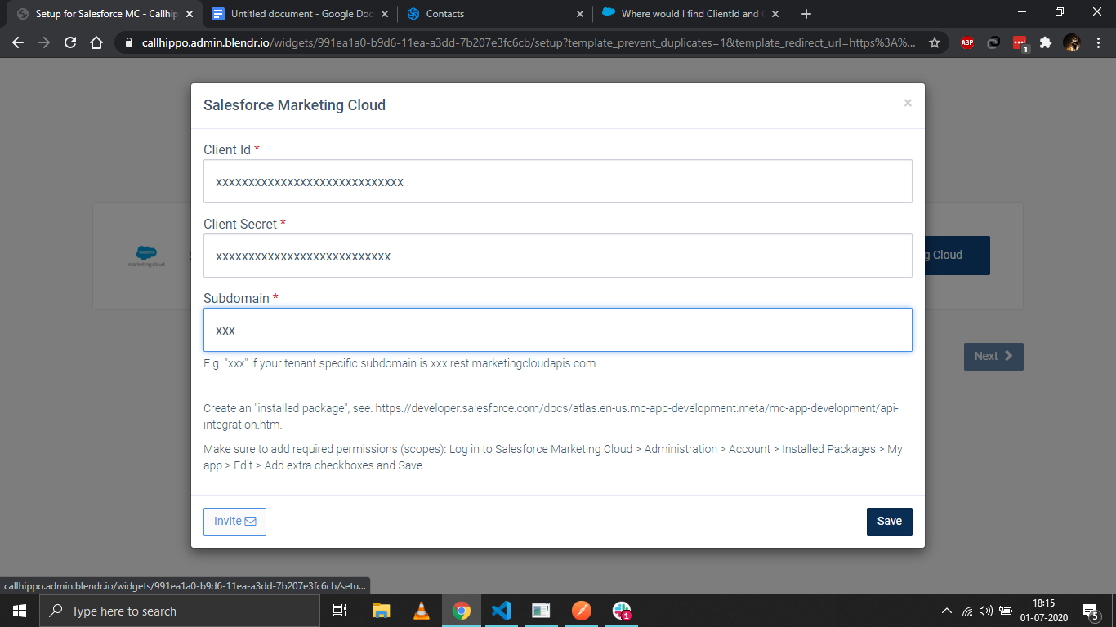Open the Extensions puzzle-piece menu
The width and height of the screenshot is (1116, 627).
[1046, 42]
